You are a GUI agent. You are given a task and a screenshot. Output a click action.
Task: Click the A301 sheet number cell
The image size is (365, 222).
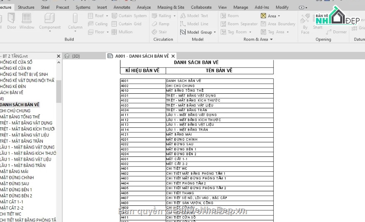click(143, 159)
